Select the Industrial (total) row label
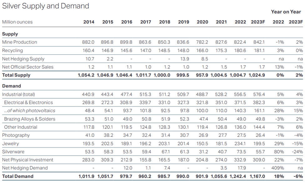 (18, 94)
